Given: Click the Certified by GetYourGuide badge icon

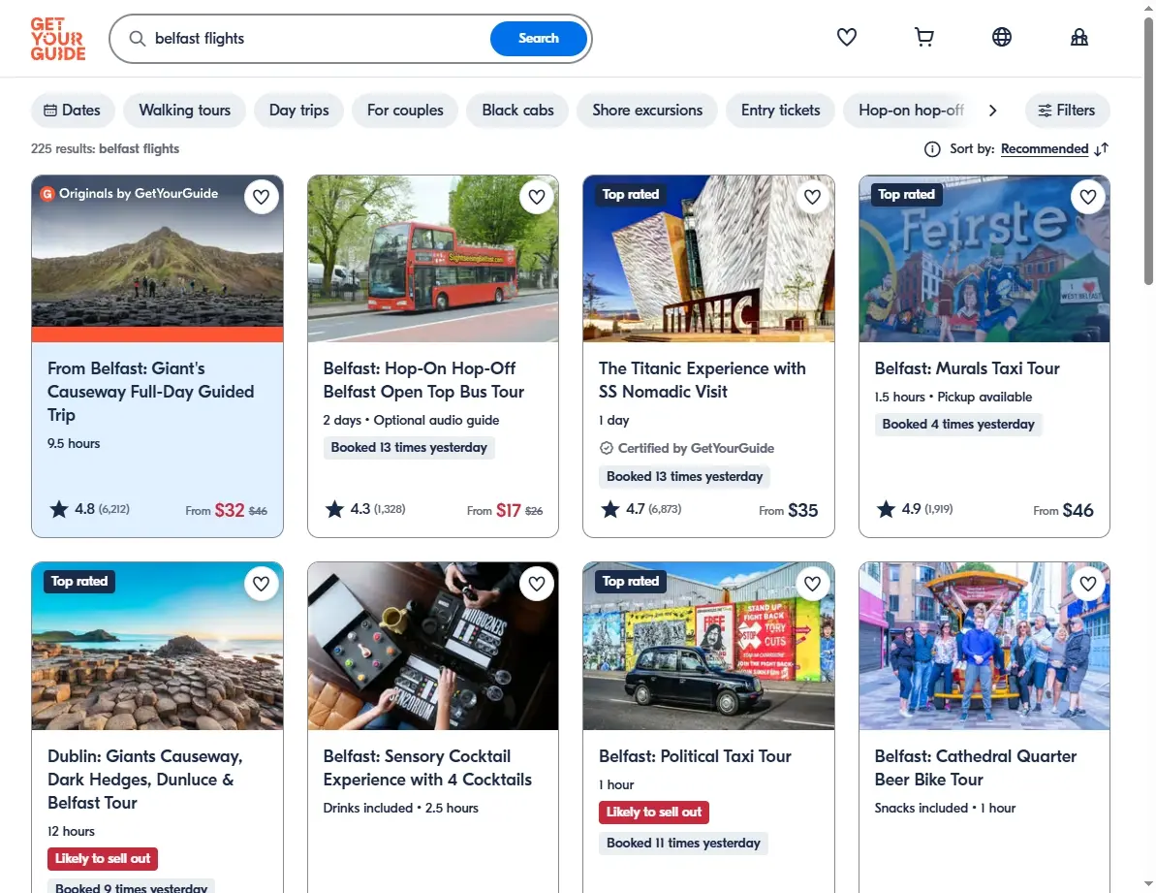Looking at the screenshot, I should 606,448.
